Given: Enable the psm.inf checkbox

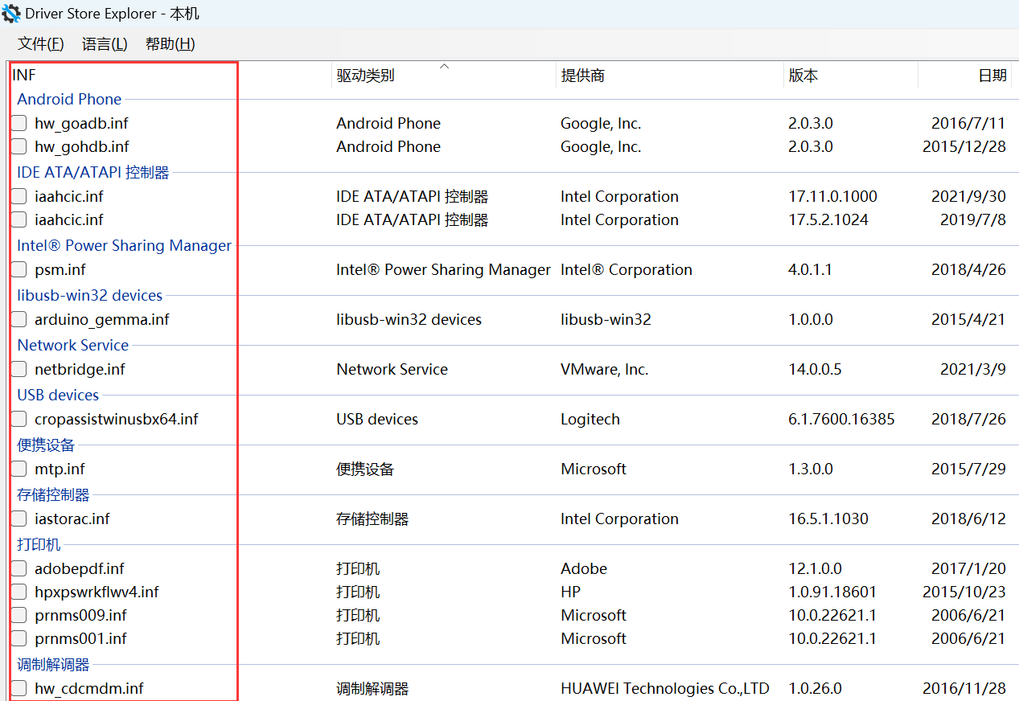Looking at the screenshot, I should [x=19, y=270].
